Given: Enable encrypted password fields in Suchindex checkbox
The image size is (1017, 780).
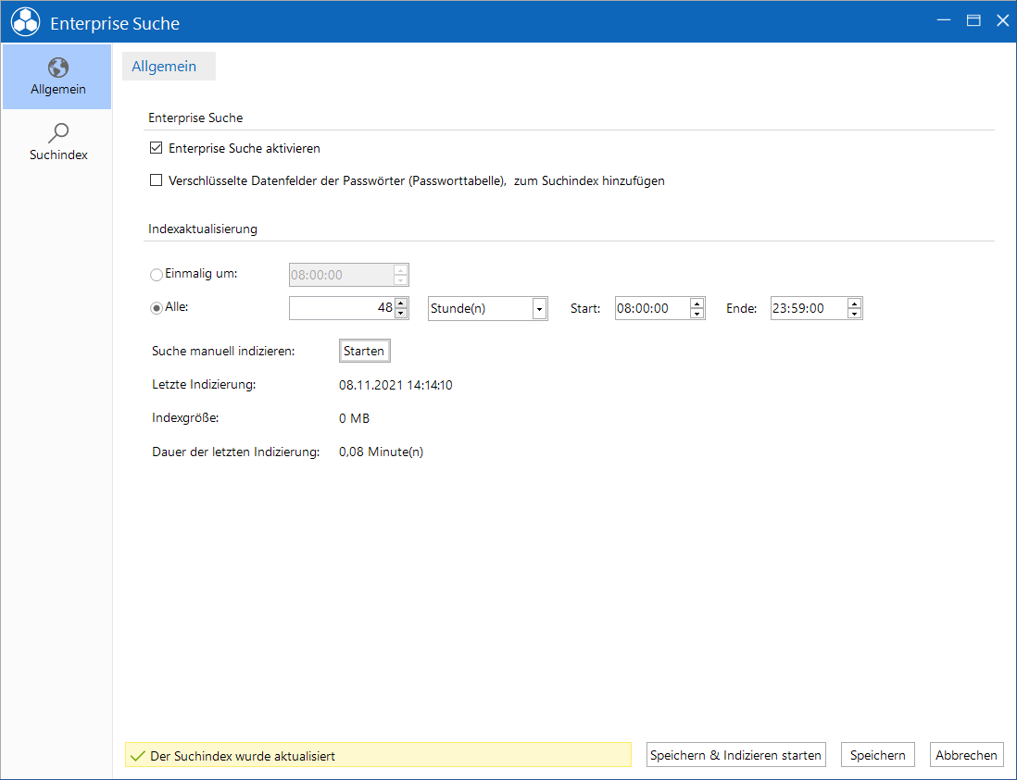Looking at the screenshot, I should (156, 180).
